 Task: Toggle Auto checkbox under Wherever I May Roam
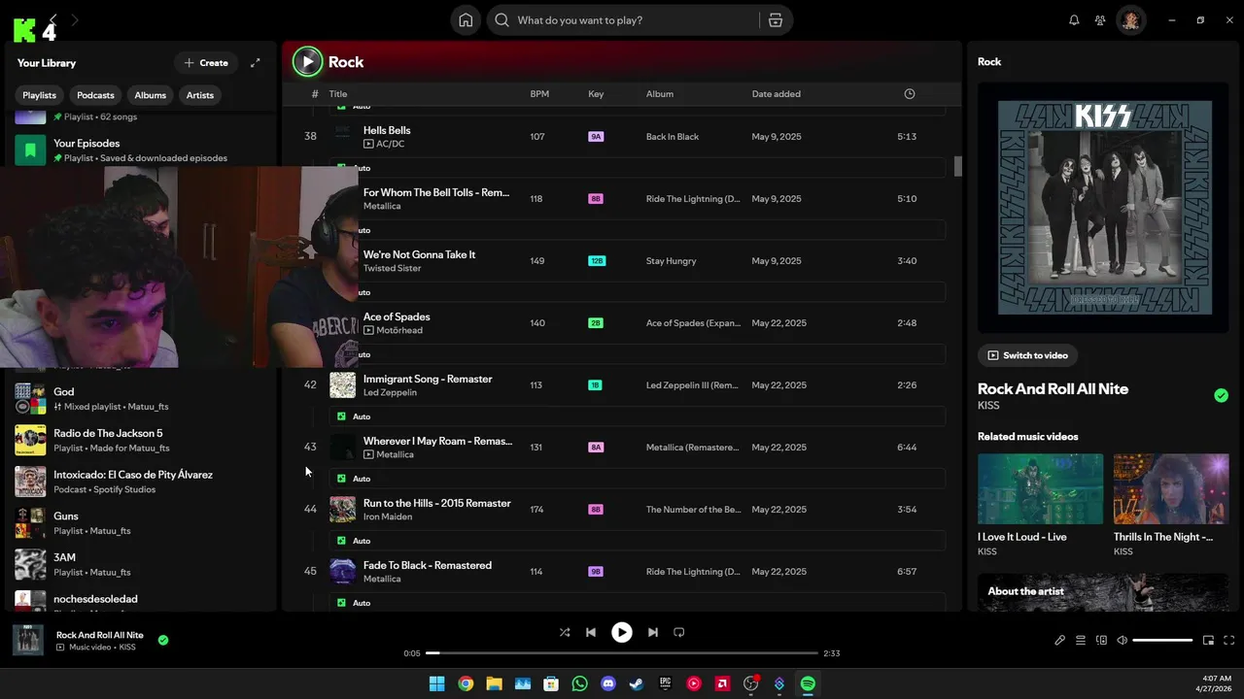(x=341, y=479)
